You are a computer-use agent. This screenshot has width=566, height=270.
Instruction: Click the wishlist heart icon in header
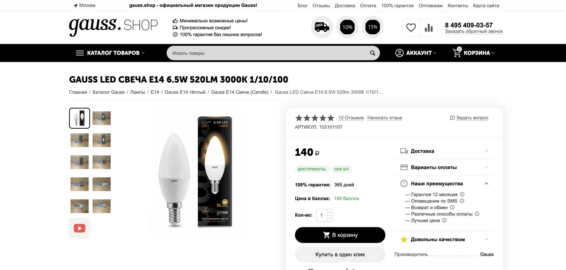(x=411, y=28)
